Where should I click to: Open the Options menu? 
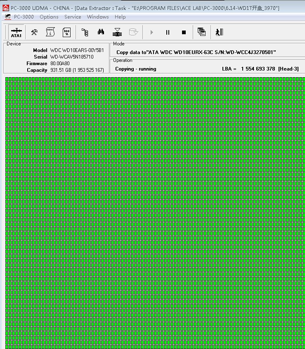point(49,17)
